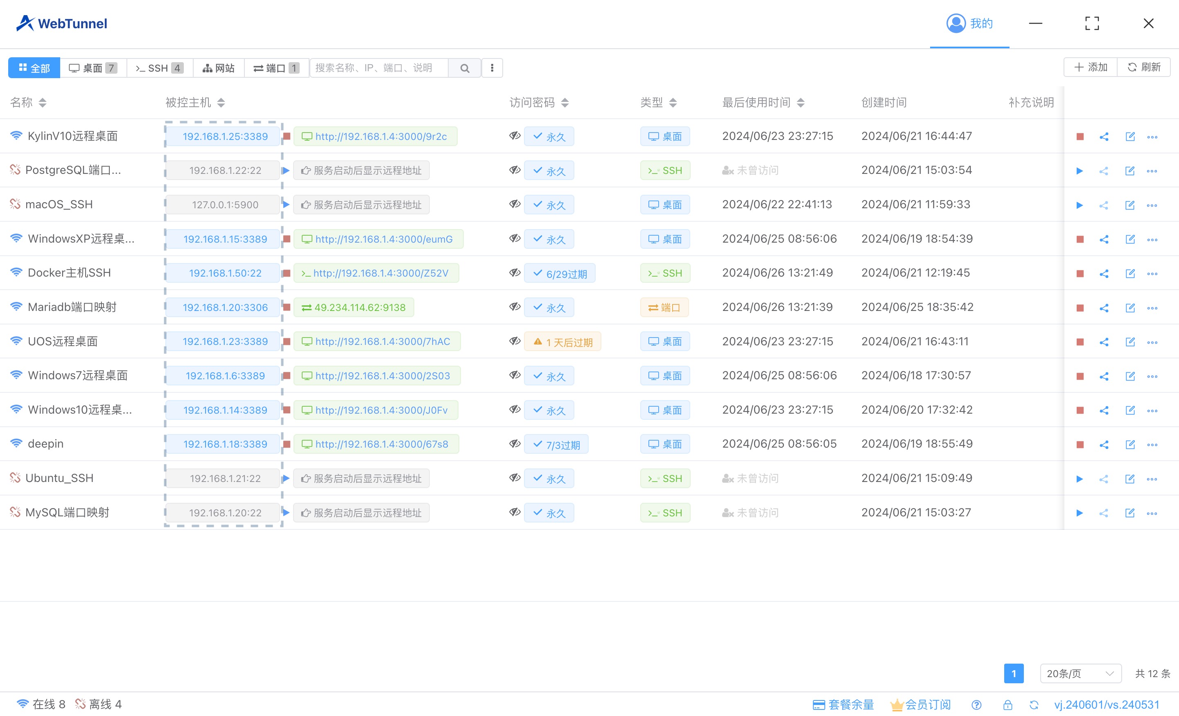Open more options for Windows10远程桌面 row

1152,410
